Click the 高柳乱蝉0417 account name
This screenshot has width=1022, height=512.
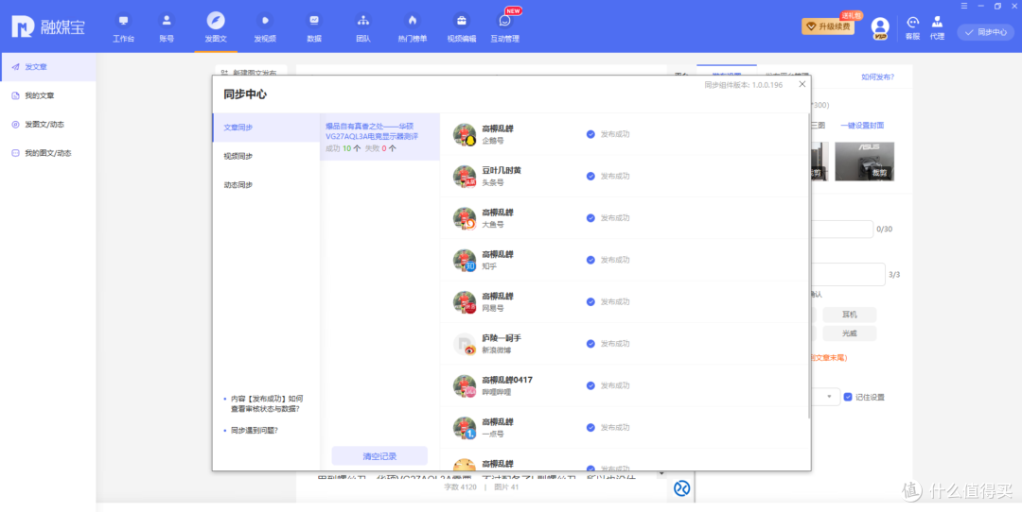tap(507, 380)
